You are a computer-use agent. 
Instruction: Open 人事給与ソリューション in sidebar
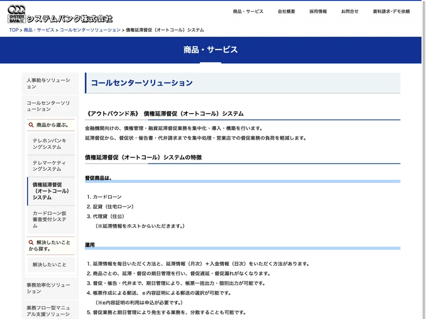pos(48,83)
